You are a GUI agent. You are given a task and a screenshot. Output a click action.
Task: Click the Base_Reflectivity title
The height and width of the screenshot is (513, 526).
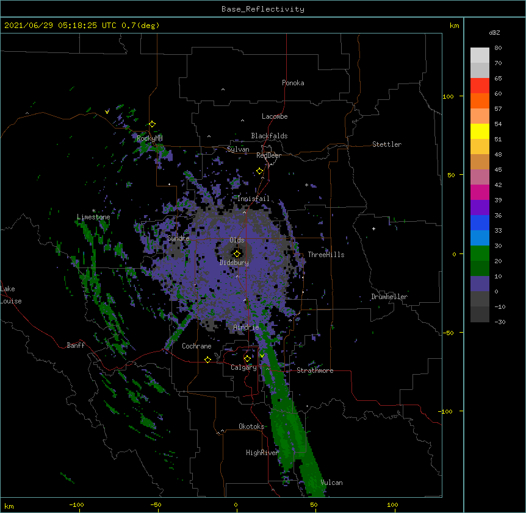263,9
